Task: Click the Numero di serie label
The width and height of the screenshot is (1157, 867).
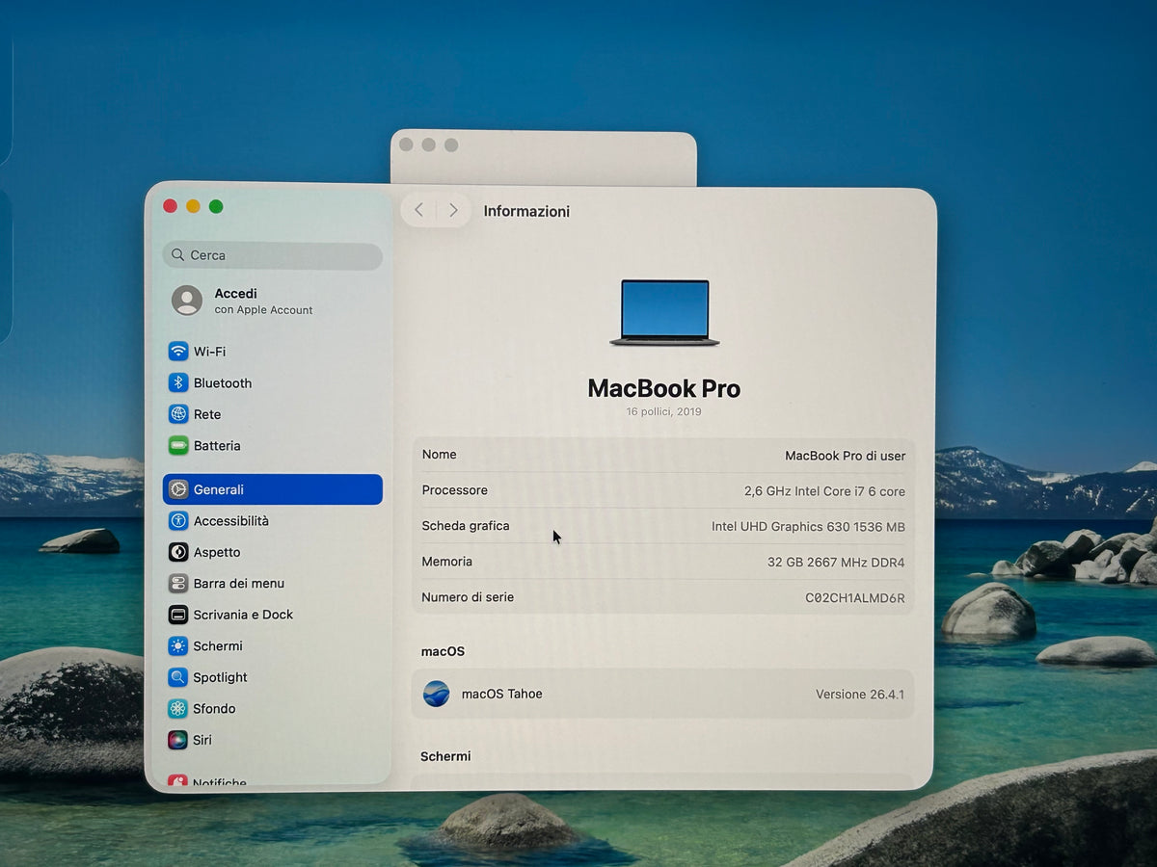Action: (468, 597)
